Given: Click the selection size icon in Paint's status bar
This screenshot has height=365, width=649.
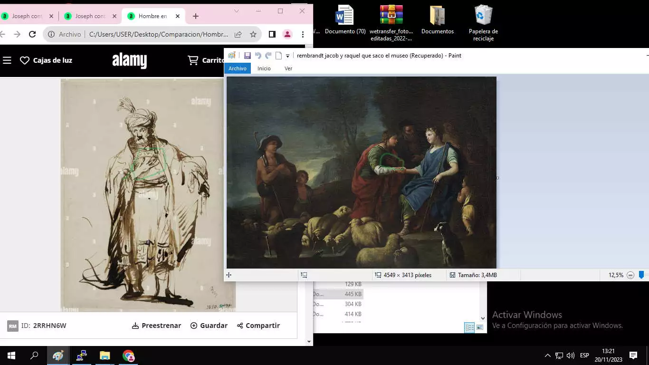Looking at the screenshot, I should [304, 275].
